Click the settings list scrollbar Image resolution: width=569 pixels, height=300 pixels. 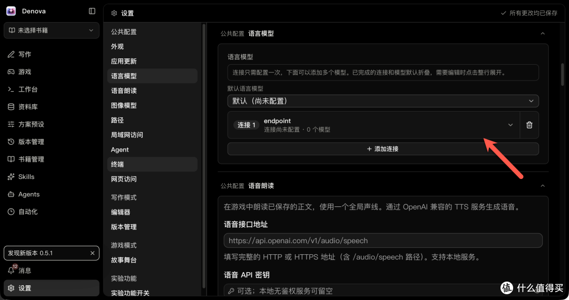pos(204,156)
